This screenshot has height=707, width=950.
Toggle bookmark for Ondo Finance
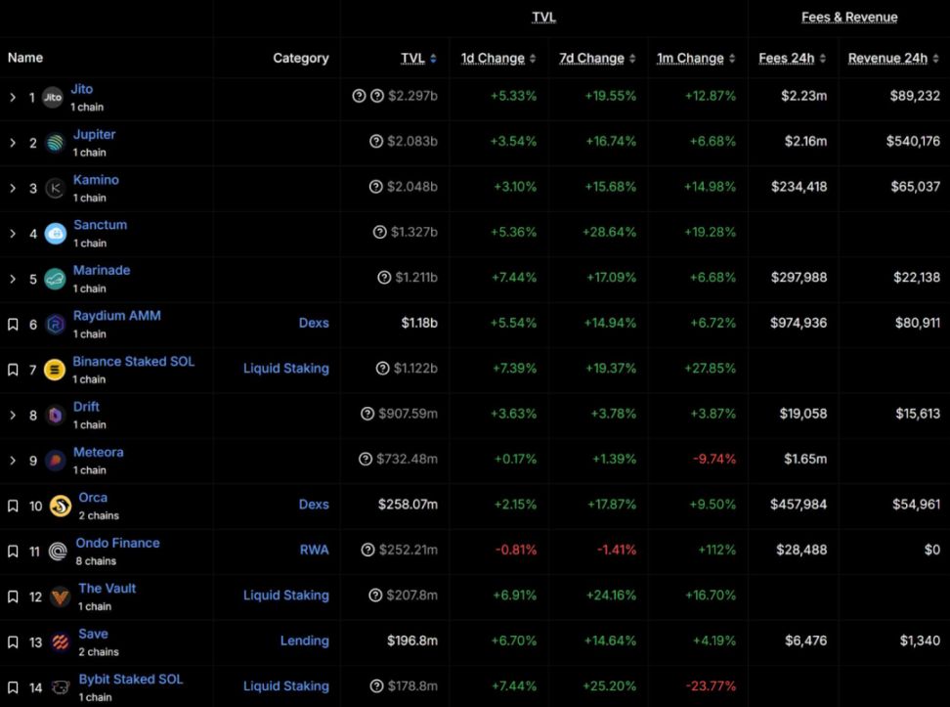tap(13, 552)
